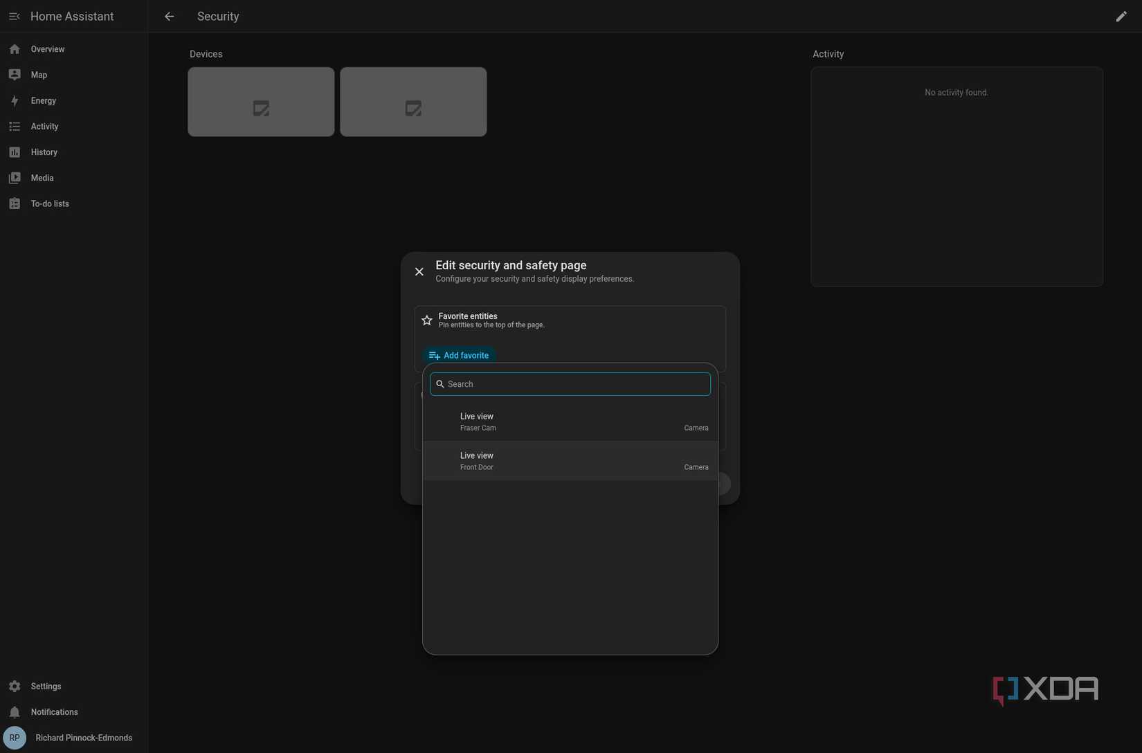Screen dimensions: 1142x753
Task: Click the Activity panel heading
Action: point(828,54)
